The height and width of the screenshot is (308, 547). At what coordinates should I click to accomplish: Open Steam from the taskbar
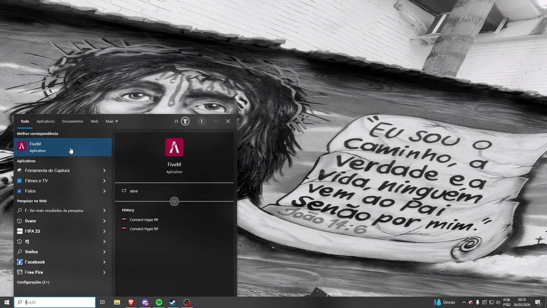(173, 302)
